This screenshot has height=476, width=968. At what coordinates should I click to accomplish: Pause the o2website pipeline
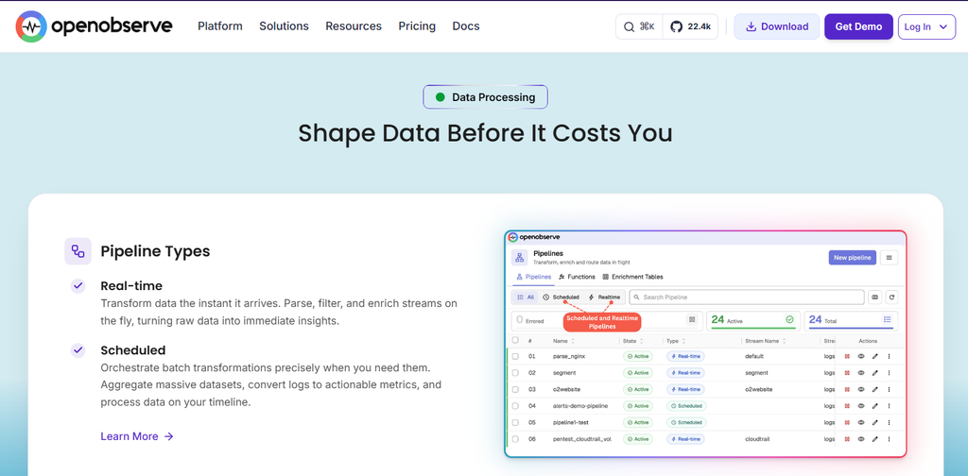coord(847,389)
